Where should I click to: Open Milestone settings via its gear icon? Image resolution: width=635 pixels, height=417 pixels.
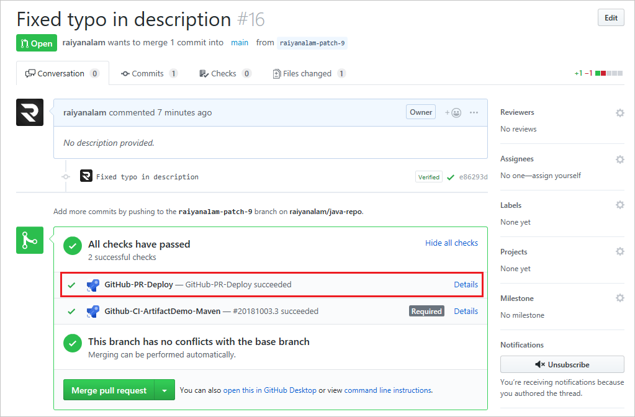619,298
